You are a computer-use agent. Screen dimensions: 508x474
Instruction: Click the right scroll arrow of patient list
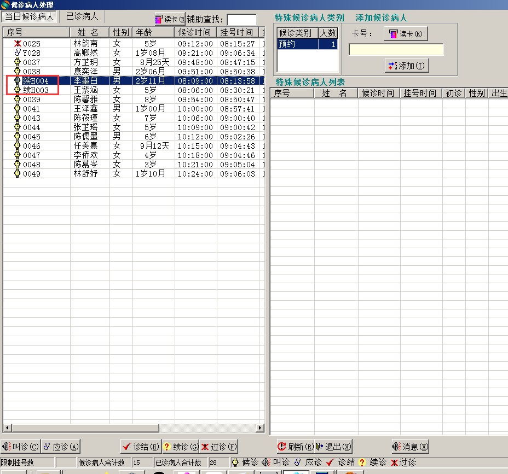click(260, 428)
